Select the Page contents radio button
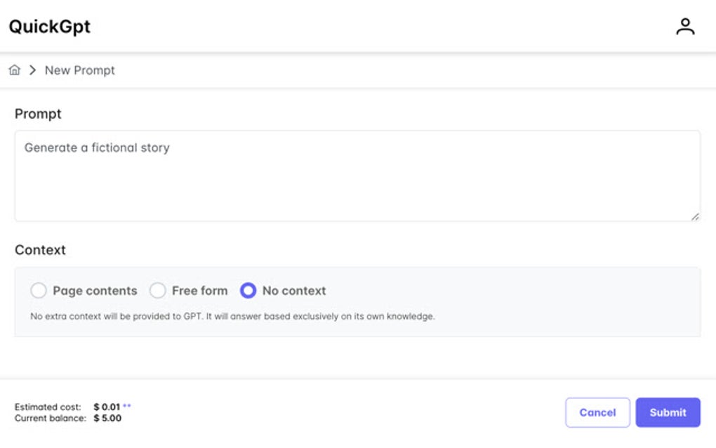 pos(39,291)
